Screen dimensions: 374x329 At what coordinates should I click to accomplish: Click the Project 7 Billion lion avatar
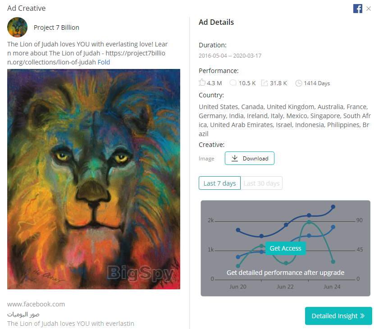17,27
